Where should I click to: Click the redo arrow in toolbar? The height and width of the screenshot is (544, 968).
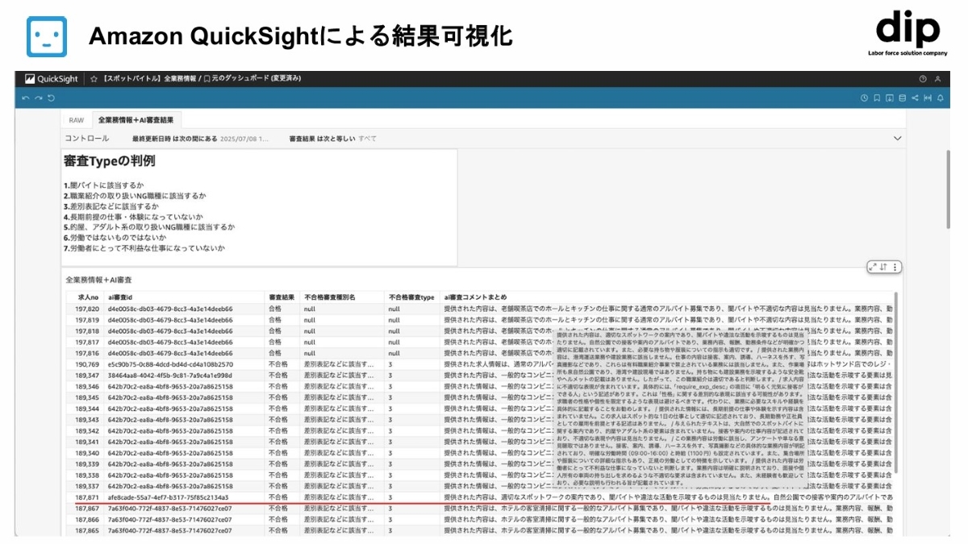click(38, 98)
